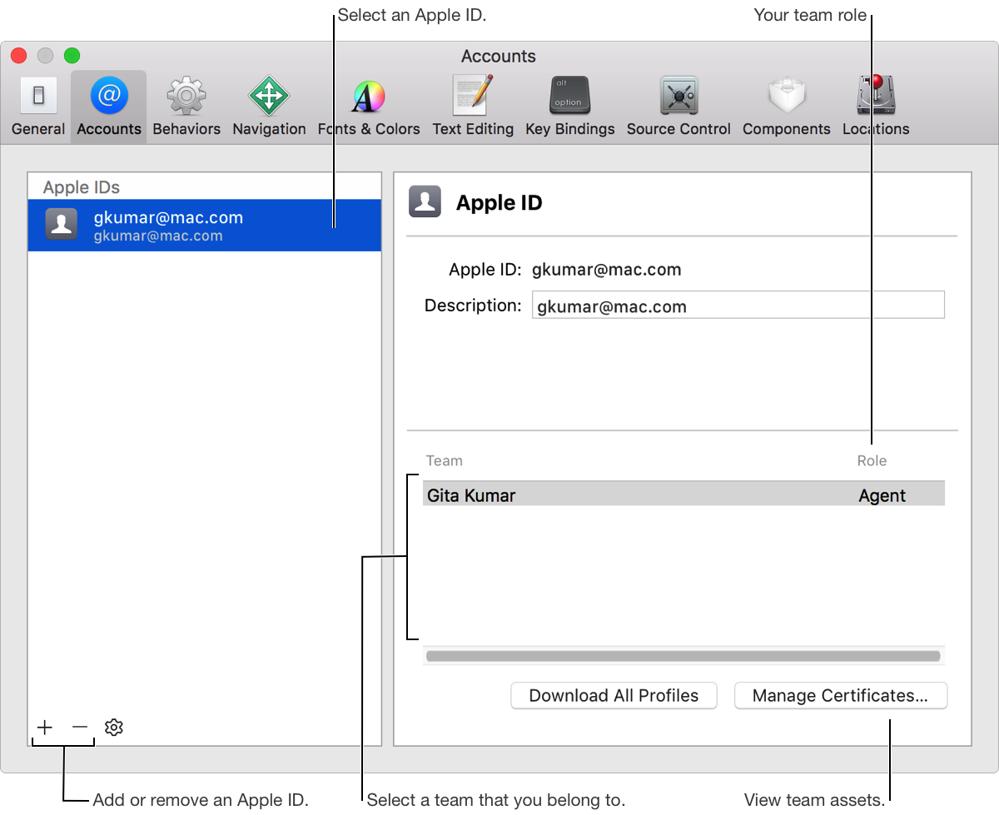Open Text Editing preferences
The width and height of the screenshot is (999, 815).
click(x=473, y=106)
